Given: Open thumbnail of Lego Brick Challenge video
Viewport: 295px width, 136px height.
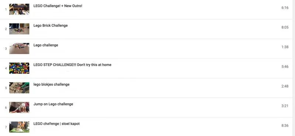Looking at the screenshot, I should tap(19, 29).
